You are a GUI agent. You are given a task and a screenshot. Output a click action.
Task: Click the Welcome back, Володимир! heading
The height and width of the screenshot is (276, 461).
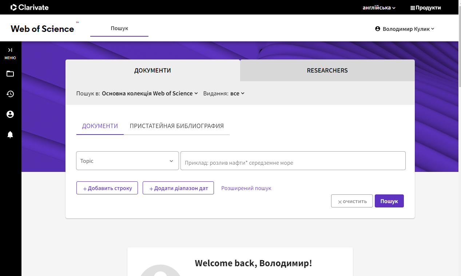pyautogui.click(x=254, y=263)
